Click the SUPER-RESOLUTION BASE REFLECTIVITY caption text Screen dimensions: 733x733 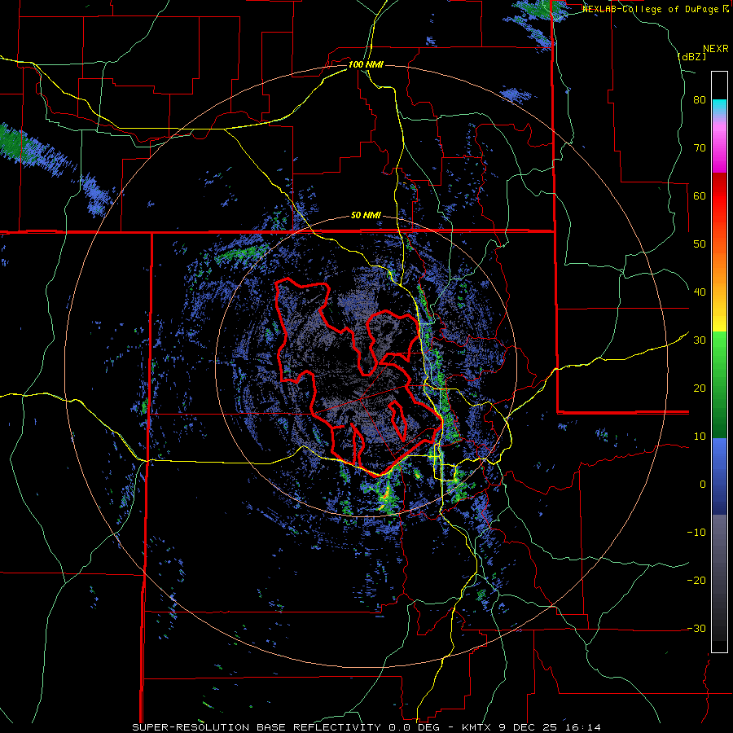point(257,727)
